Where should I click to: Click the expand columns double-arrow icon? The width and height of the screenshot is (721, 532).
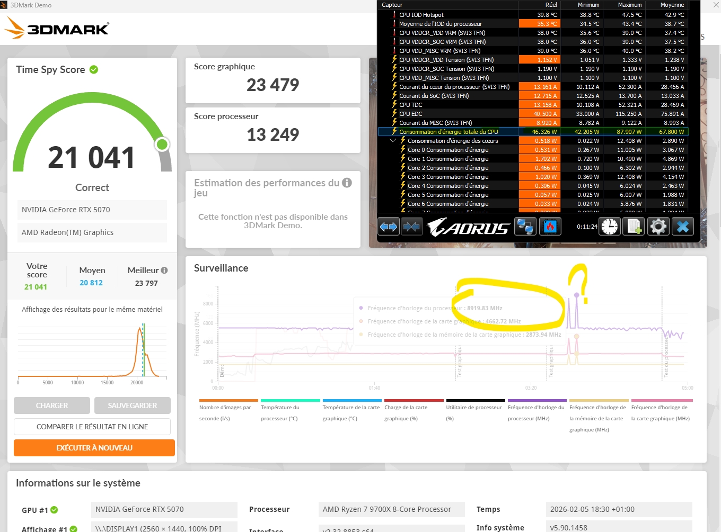389,227
